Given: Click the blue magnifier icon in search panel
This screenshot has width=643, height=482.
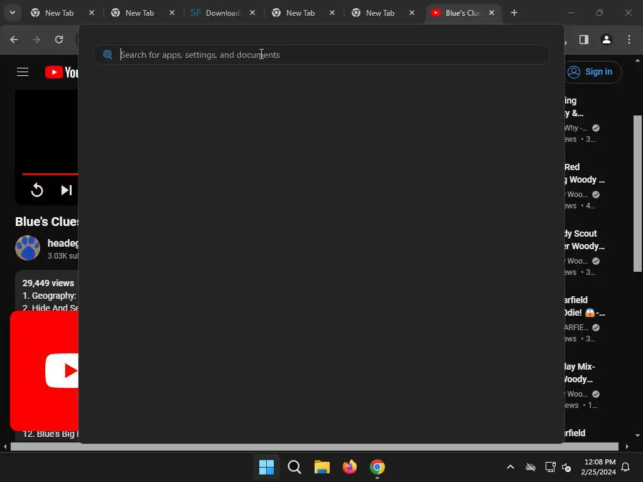Looking at the screenshot, I should 108,55.
